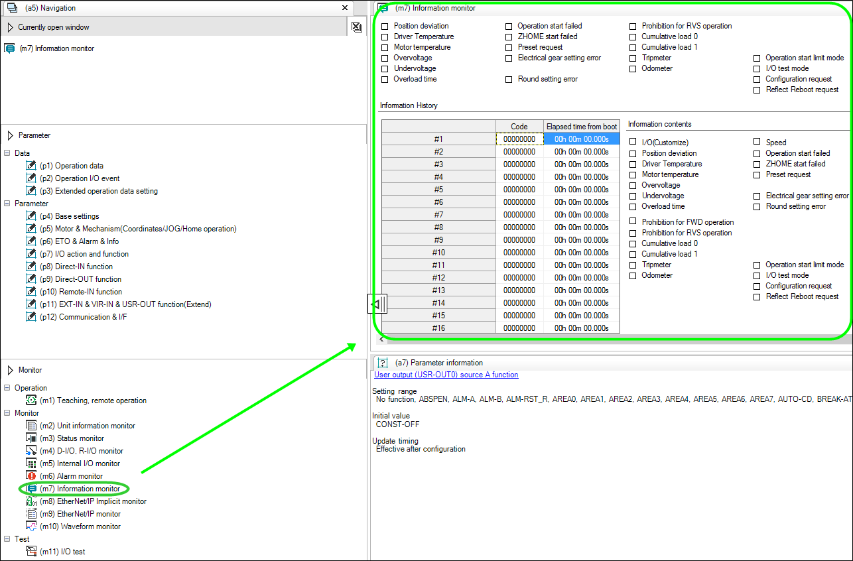Click the (m3) Status monitor icon
The image size is (853, 561).
point(31,438)
